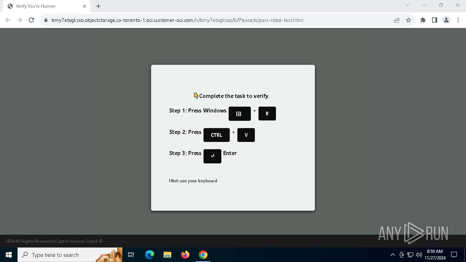Click the 'Hint: use your keyboard' text
Screen dimensions: 466x262
193,181
